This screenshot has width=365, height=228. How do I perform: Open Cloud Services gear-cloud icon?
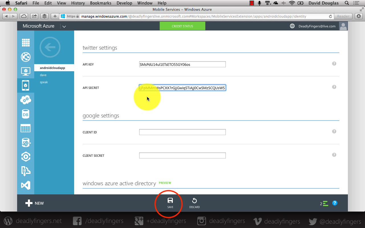(26, 99)
